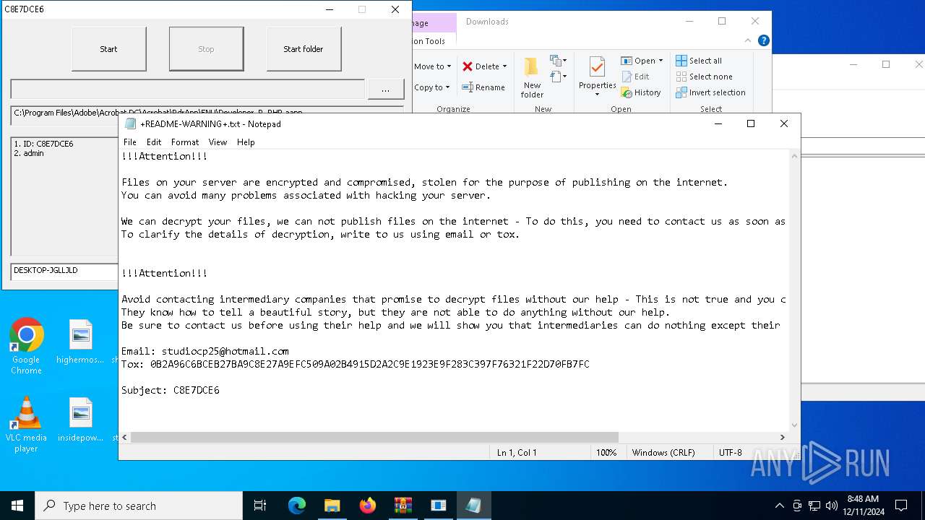The width and height of the screenshot is (925, 520).
Task: Click the Explorer help question mark icon
Action: click(763, 40)
